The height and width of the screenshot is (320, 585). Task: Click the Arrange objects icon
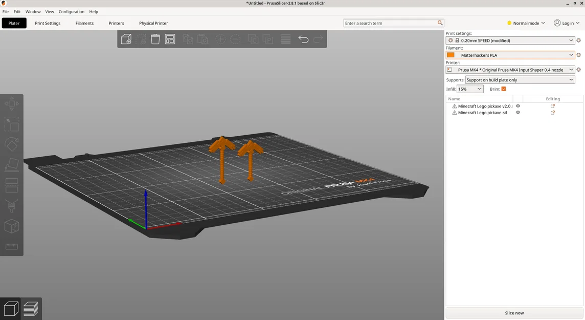tap(170, 39)
